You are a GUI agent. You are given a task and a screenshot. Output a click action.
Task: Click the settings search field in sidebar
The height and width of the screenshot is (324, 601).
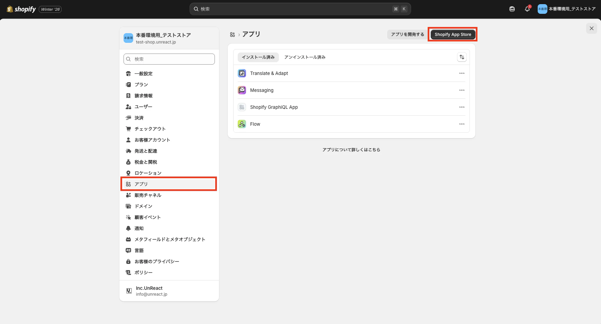point(169,59)
